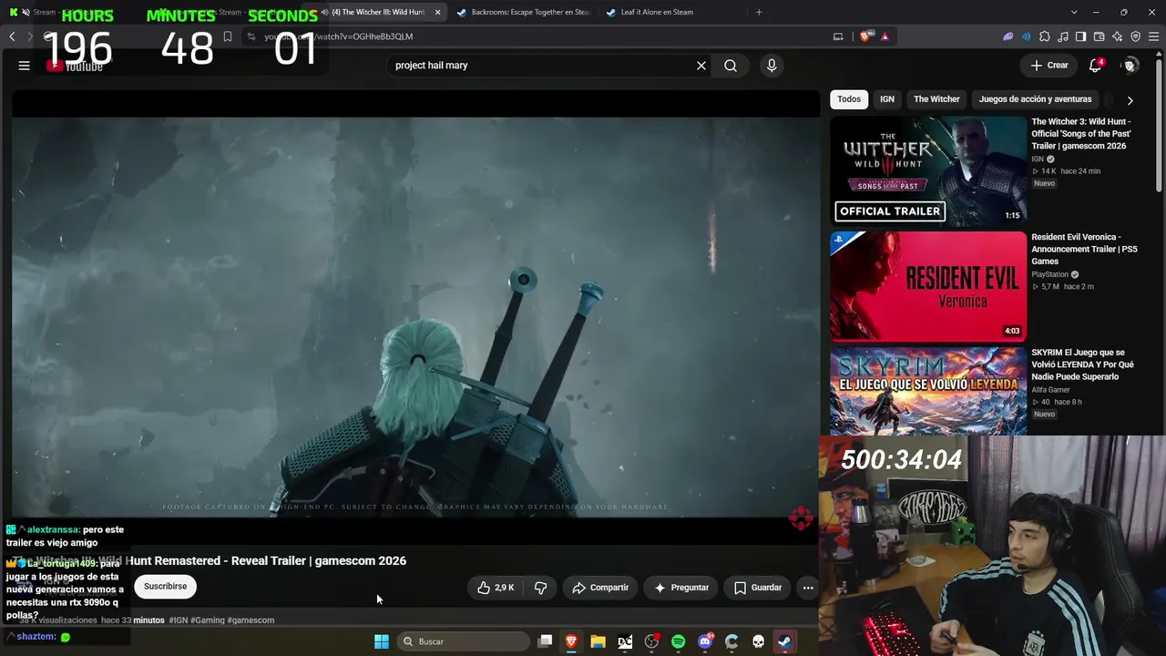Viewport: 1166px width, 656px height.
Task: Open the browser main hamburger menu
Action: 1154,36
